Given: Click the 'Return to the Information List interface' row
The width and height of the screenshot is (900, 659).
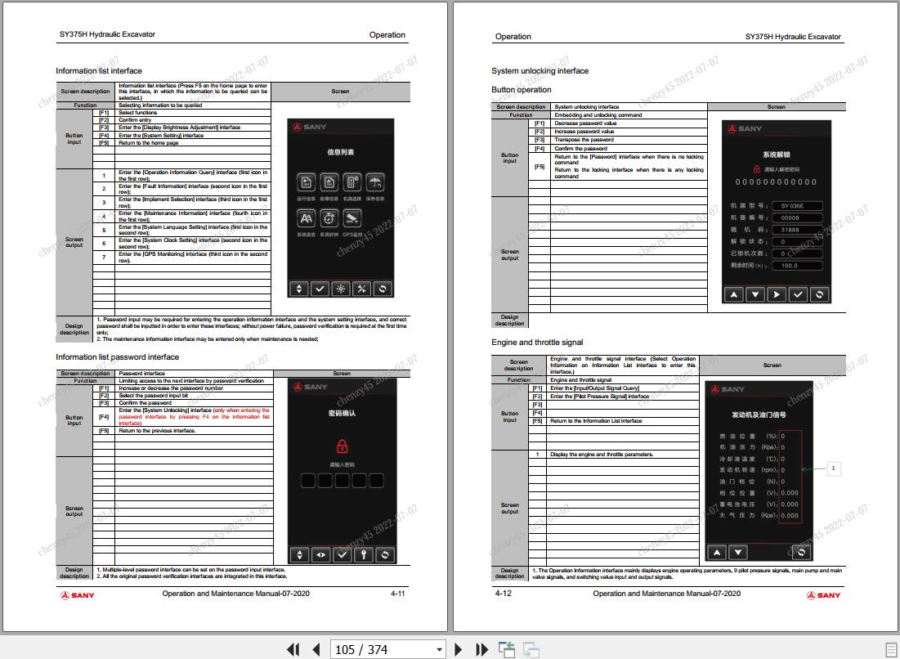Looking at the screenshot, I should [x=622, y=421].
